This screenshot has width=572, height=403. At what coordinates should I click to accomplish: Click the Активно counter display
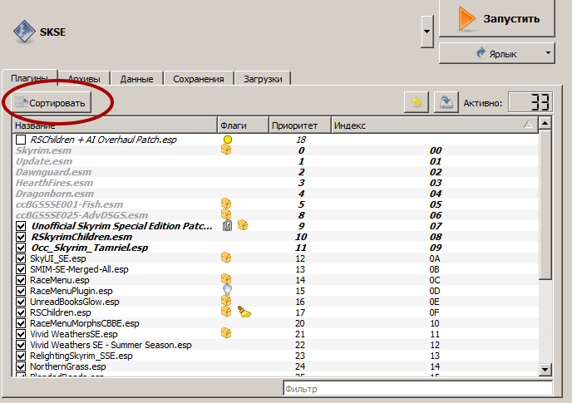pyautogui.click(x=530, y=102)
